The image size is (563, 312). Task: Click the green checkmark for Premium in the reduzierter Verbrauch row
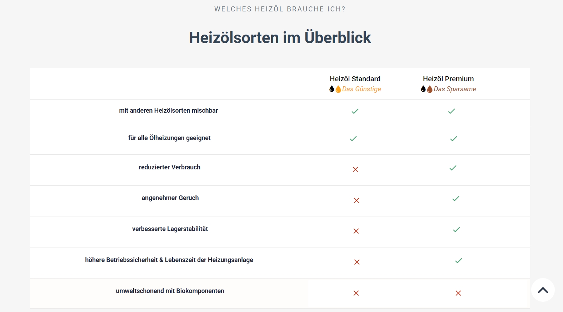[x=453, y=168]
